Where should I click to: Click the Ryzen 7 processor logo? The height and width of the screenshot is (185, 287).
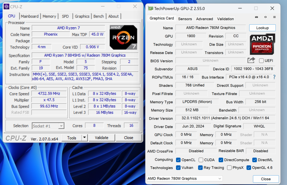click(123, 37)
